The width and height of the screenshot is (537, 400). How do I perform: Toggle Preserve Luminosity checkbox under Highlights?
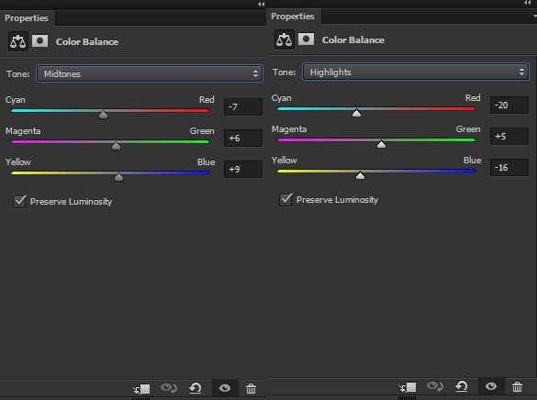coord(285,199)
